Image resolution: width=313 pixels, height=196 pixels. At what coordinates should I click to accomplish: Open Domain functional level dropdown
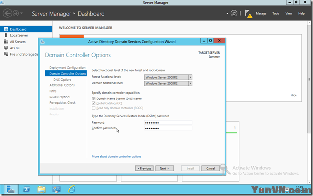coord(168,83)
